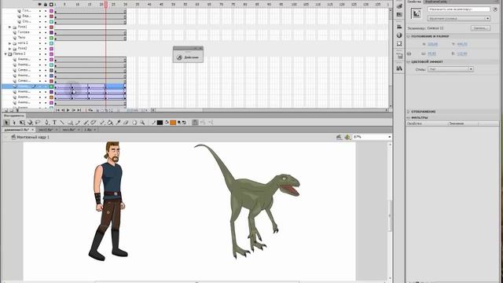This screenshot has height=283, width=503.
Task: Open the Transform panel icon in dock
Action: point(399,44)
